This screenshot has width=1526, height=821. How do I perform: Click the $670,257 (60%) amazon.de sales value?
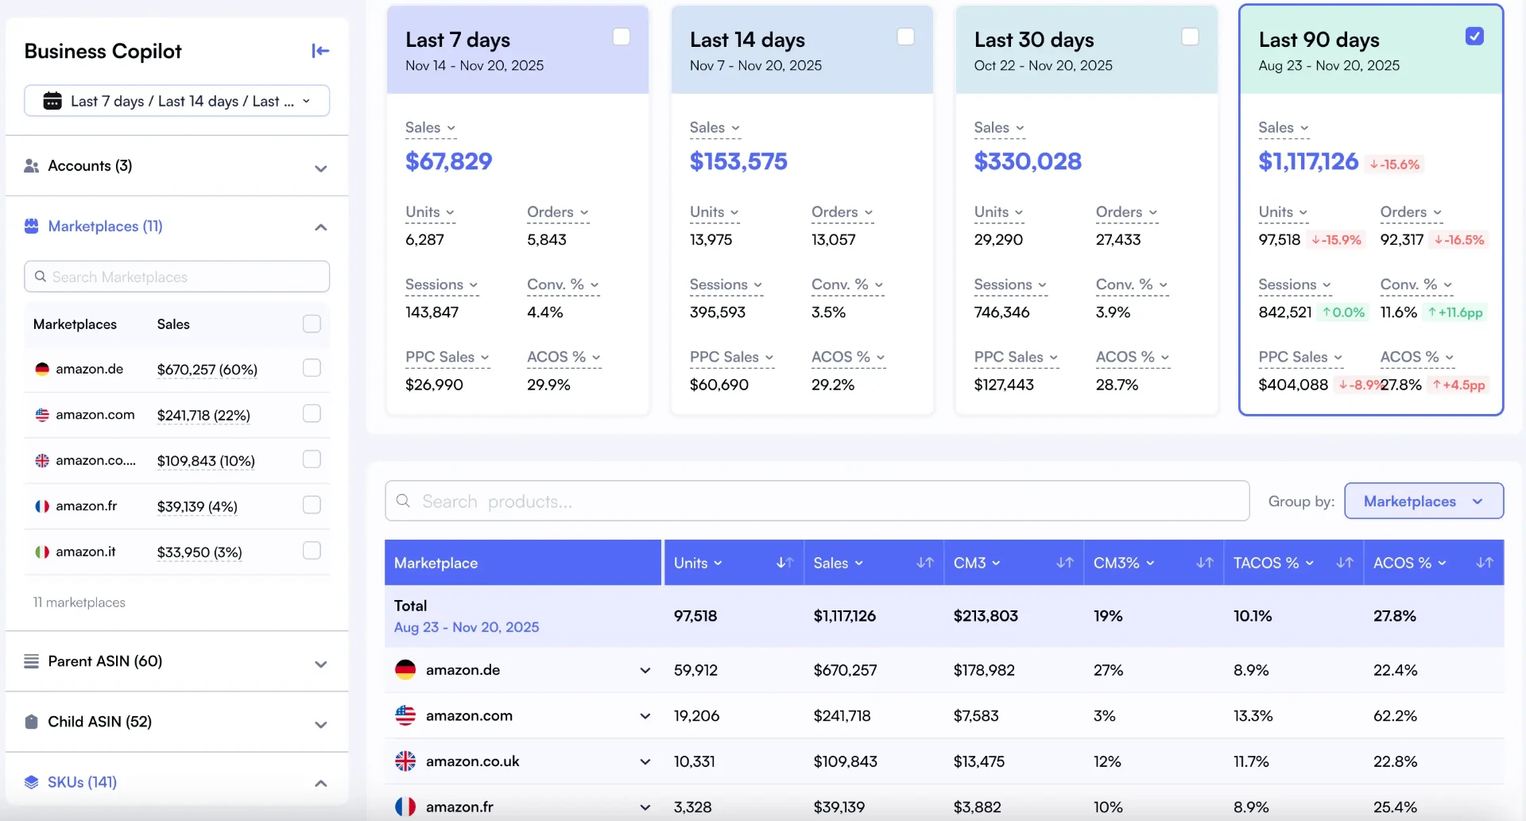(x=207, y=370)
